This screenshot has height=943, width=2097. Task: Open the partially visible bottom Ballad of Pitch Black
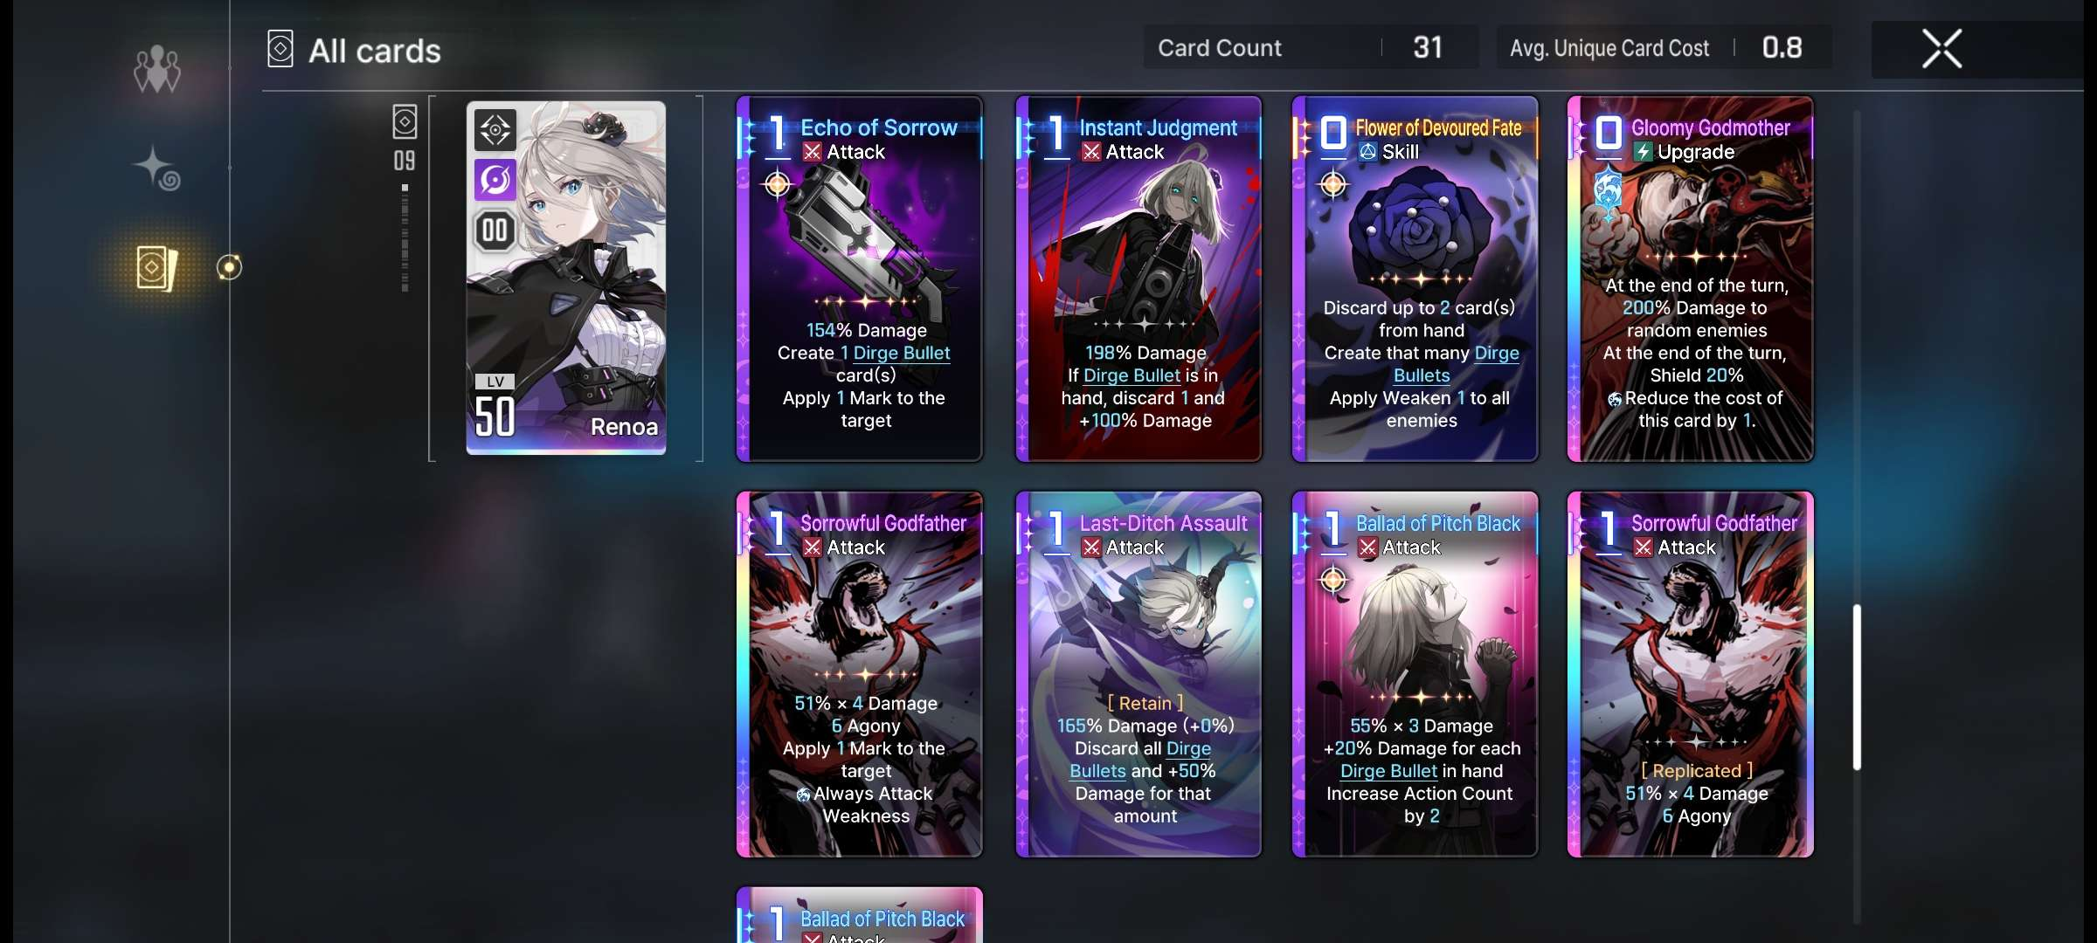click(860, 915)
